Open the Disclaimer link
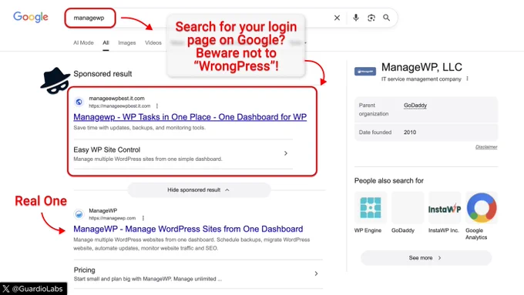This screenshot has width=524, height=295. (x=486, y=147)
